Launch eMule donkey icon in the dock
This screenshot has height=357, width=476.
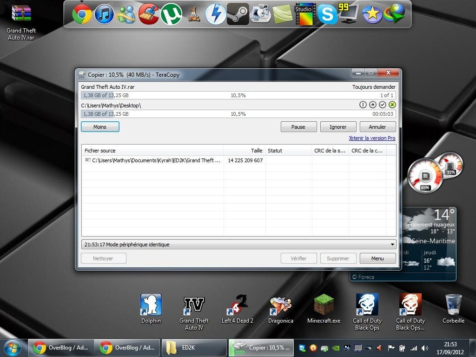point(193,14)
